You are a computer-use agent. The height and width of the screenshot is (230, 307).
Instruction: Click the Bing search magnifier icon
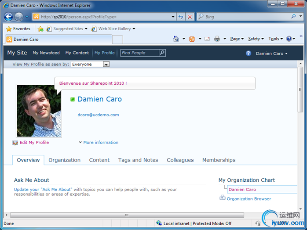coord(293,16)
